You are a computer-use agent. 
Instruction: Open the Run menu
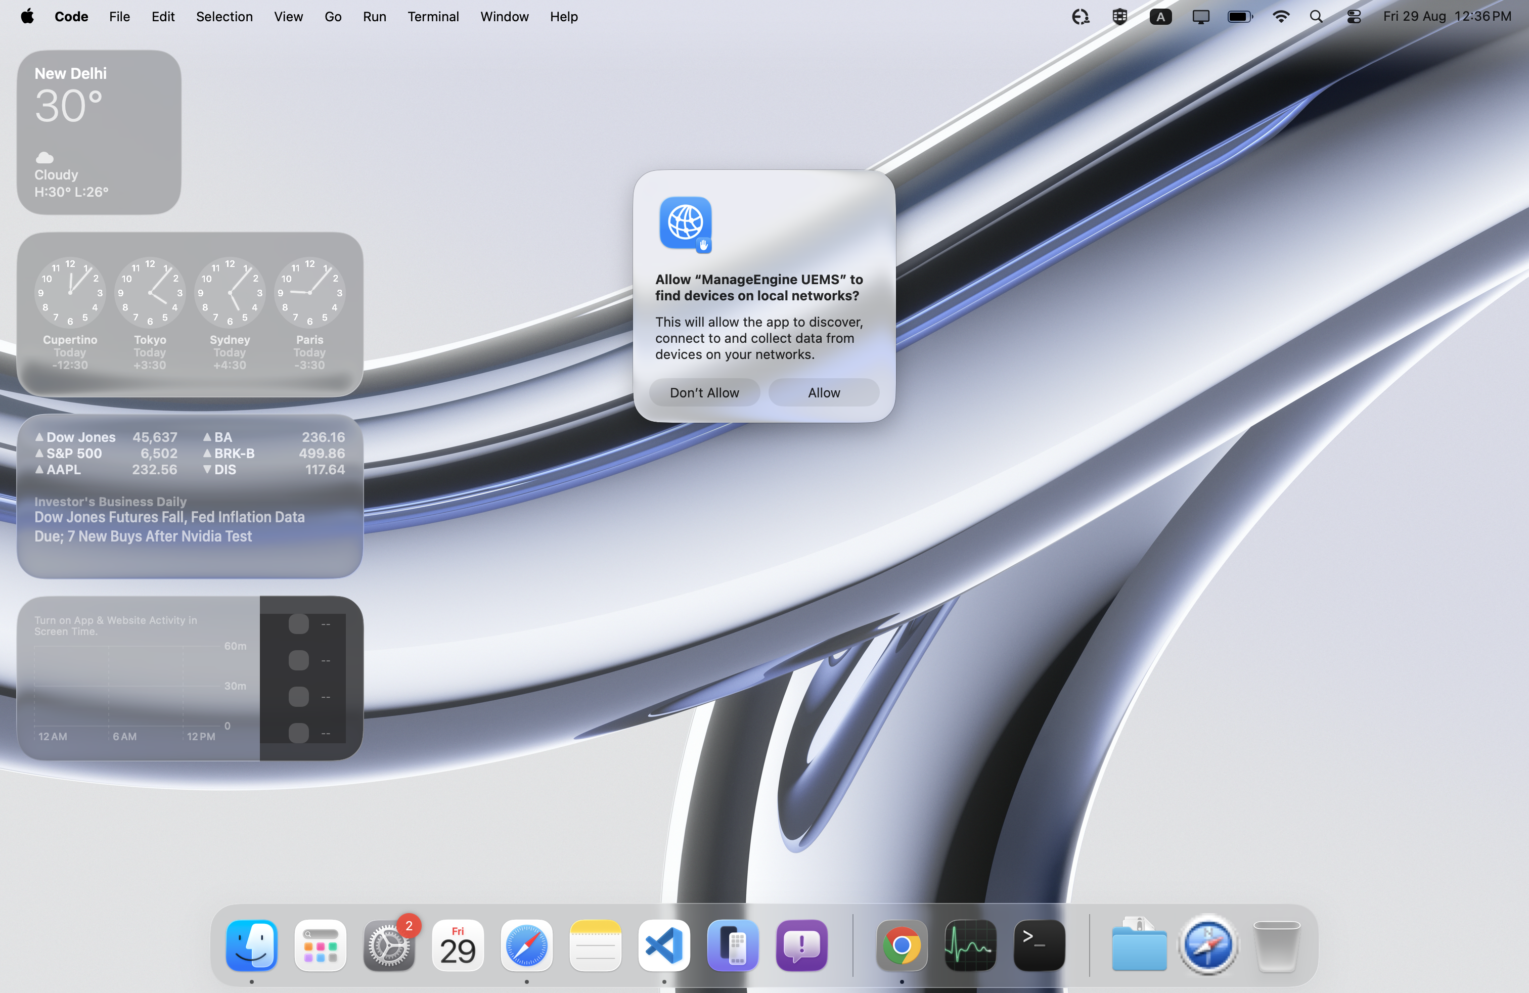374,17
